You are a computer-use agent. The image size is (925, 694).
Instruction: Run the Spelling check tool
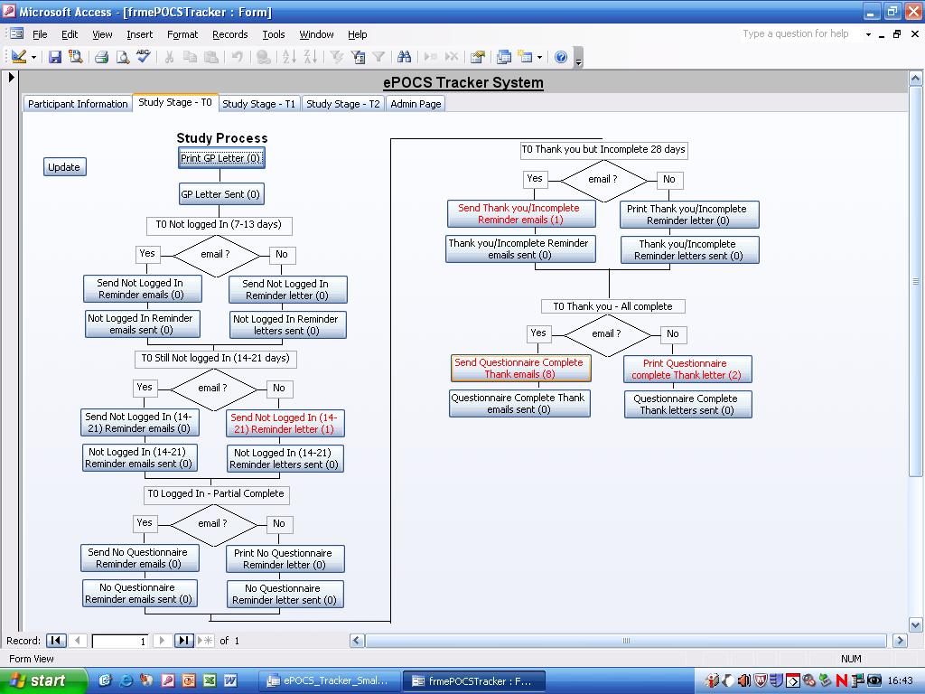tap(144, 57)
